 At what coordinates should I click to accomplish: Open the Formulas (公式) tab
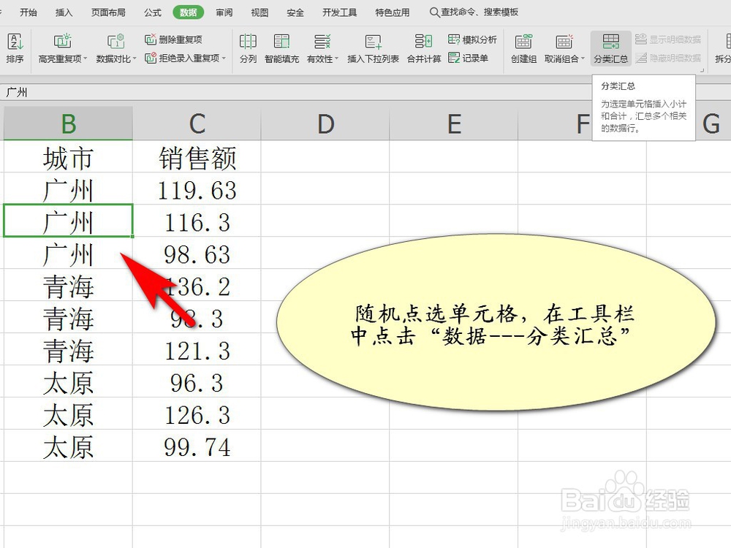(153, 12)
